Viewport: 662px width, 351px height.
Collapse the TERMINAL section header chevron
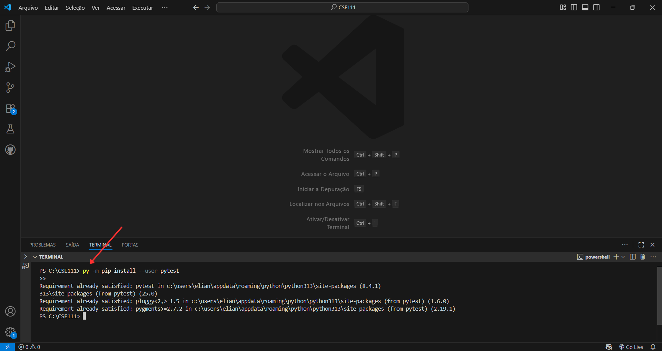[35, 257]
